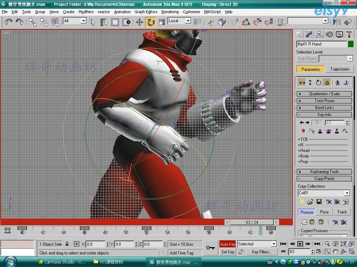The height and width of the screenshot is (267, 357).
Task: Click the Body Horizontal track selection icon
Action: (x=302, y=83)
